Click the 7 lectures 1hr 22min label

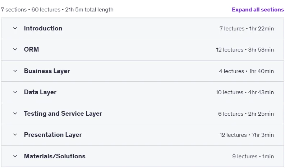coord(247,28)
